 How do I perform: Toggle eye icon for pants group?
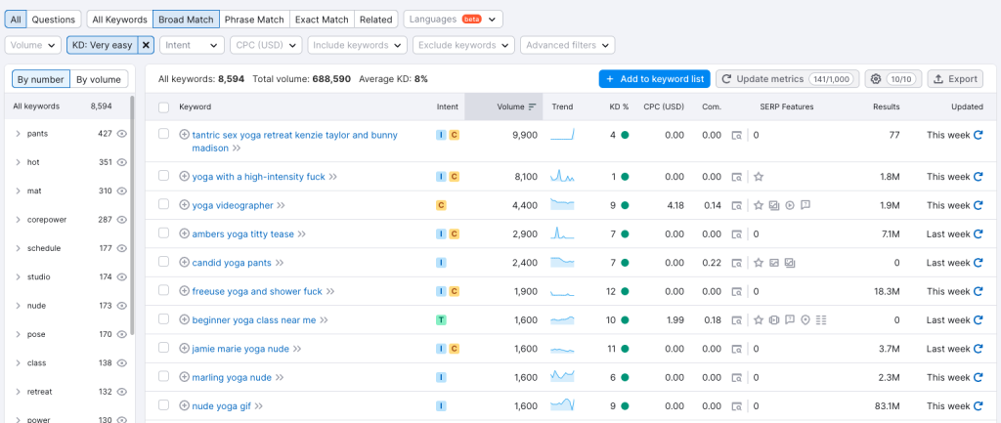coord(122,134)
